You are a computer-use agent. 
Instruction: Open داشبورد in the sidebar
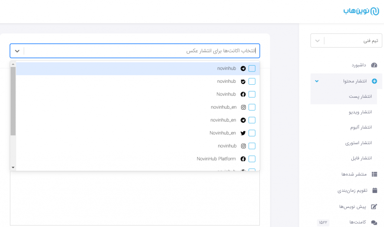coord(359,65)
